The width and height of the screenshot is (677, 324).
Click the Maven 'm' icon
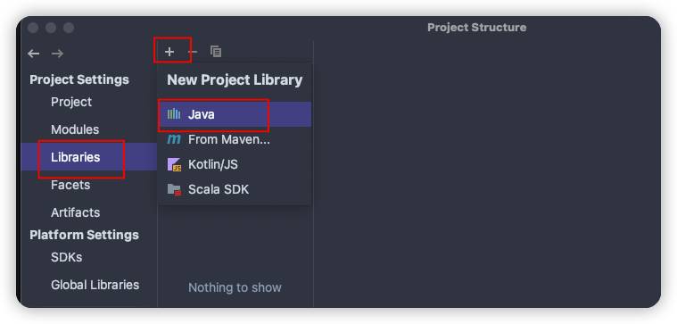[x=174, y=139]
